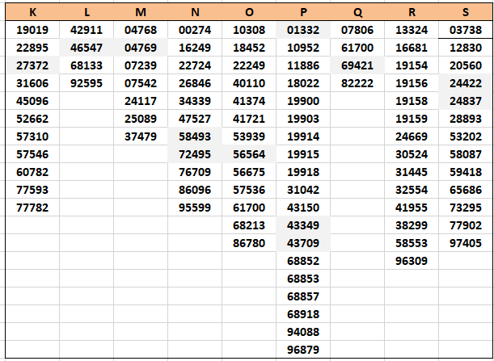Viewport: 494px width, 361px height.
Task: Select cell with value 04769
Action: tap(141, 48)
